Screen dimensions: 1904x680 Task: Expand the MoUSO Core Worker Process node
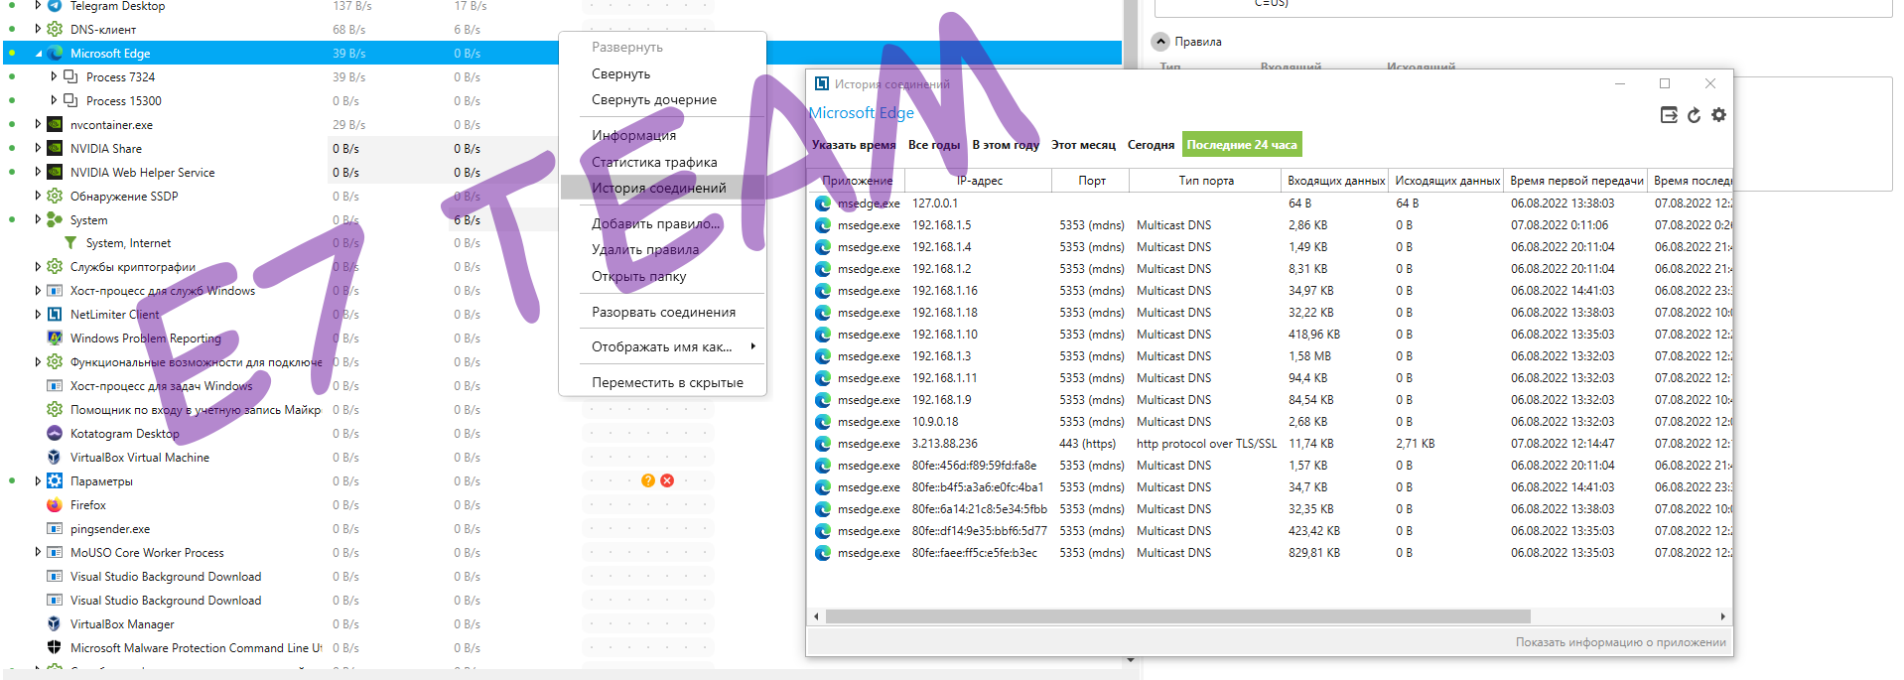coord(38,553)
